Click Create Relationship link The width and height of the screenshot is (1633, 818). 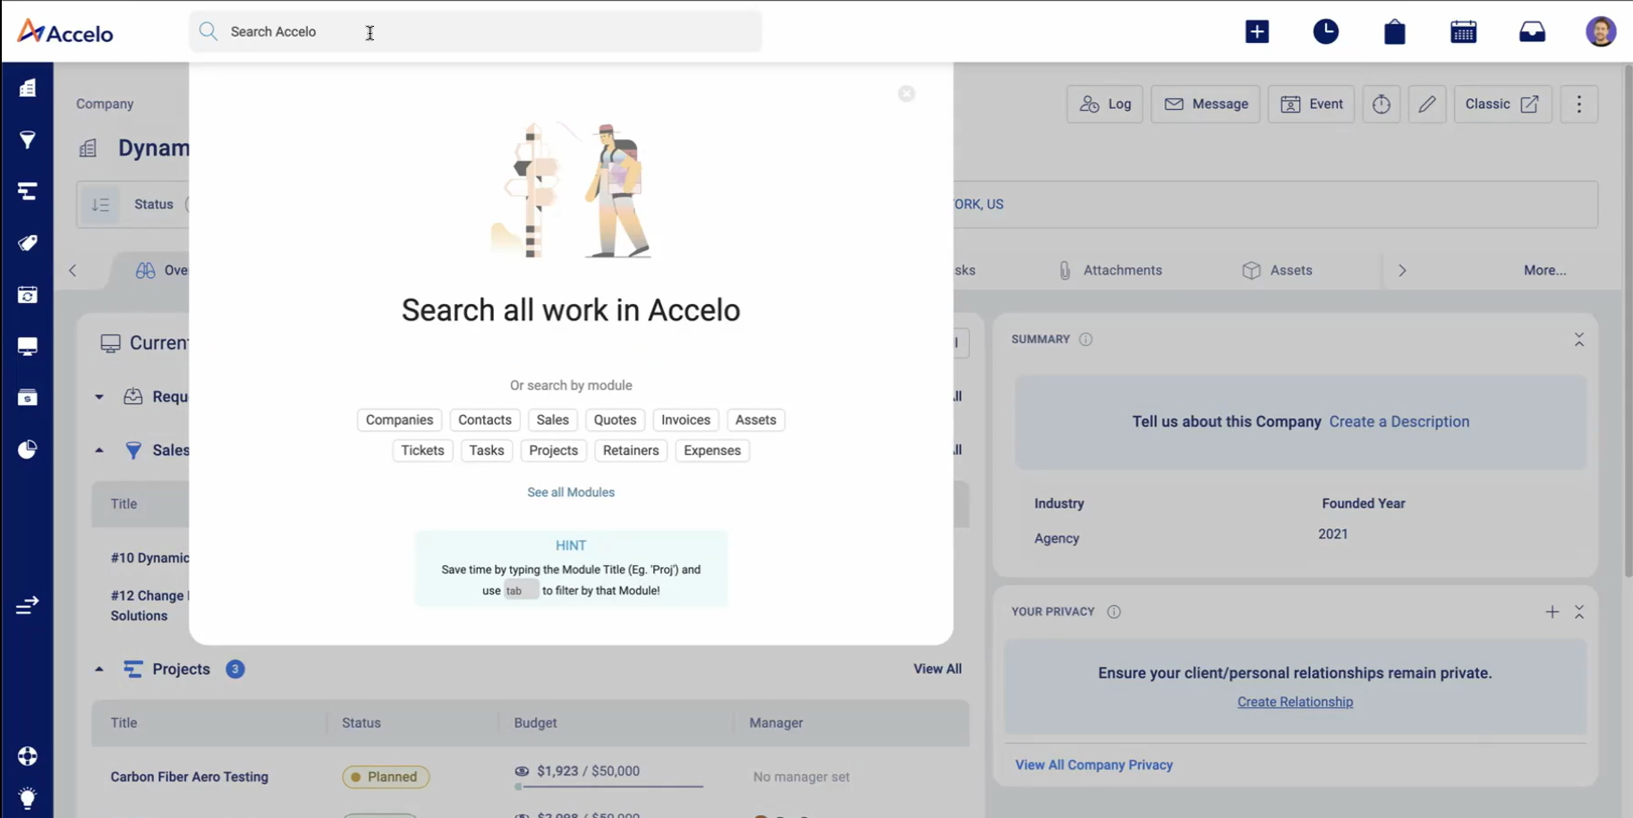pyautogui.click(x=1295, y=703)
